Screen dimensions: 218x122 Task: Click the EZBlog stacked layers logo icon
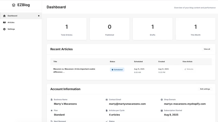(x=14, y=5)
